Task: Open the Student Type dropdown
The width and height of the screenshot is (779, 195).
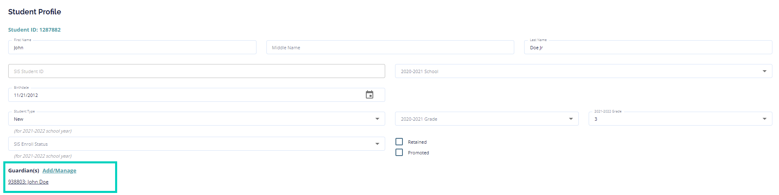Action: 377,119
